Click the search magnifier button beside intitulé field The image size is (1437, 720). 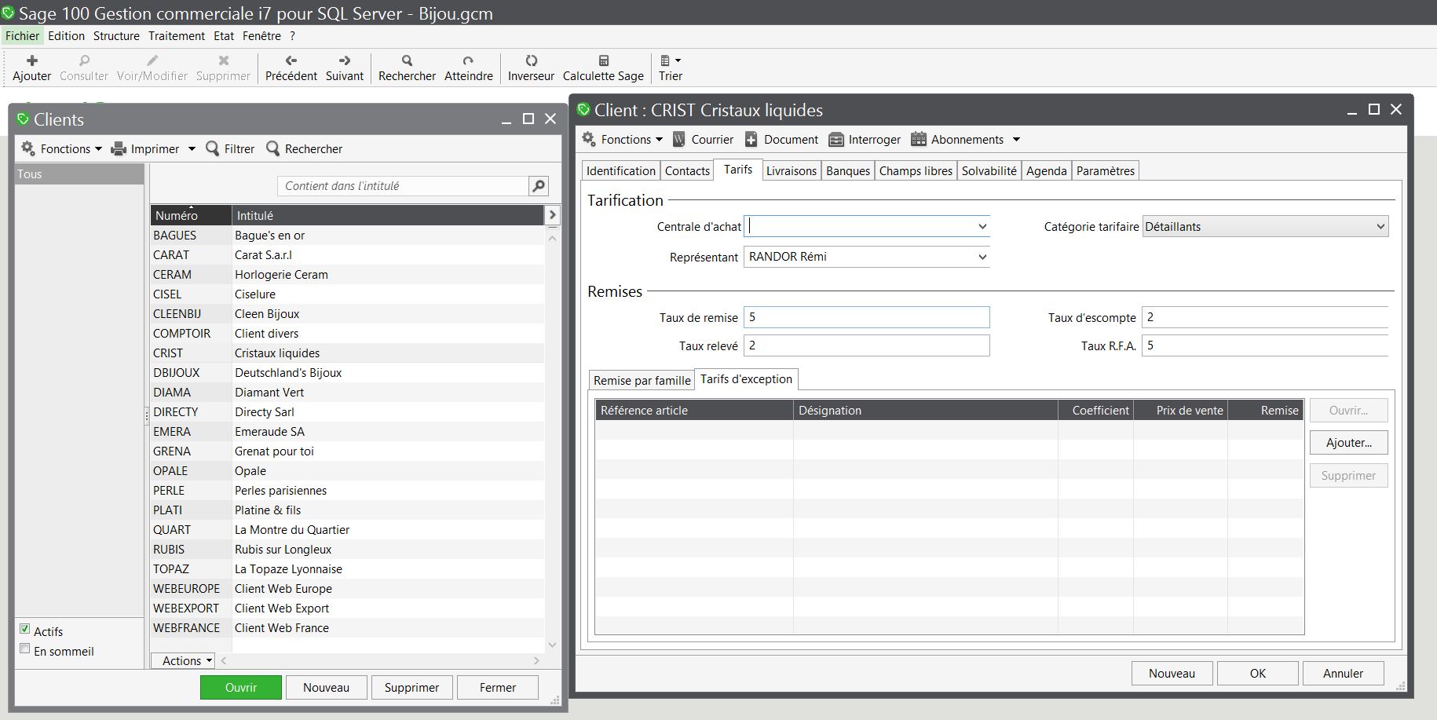539,186
